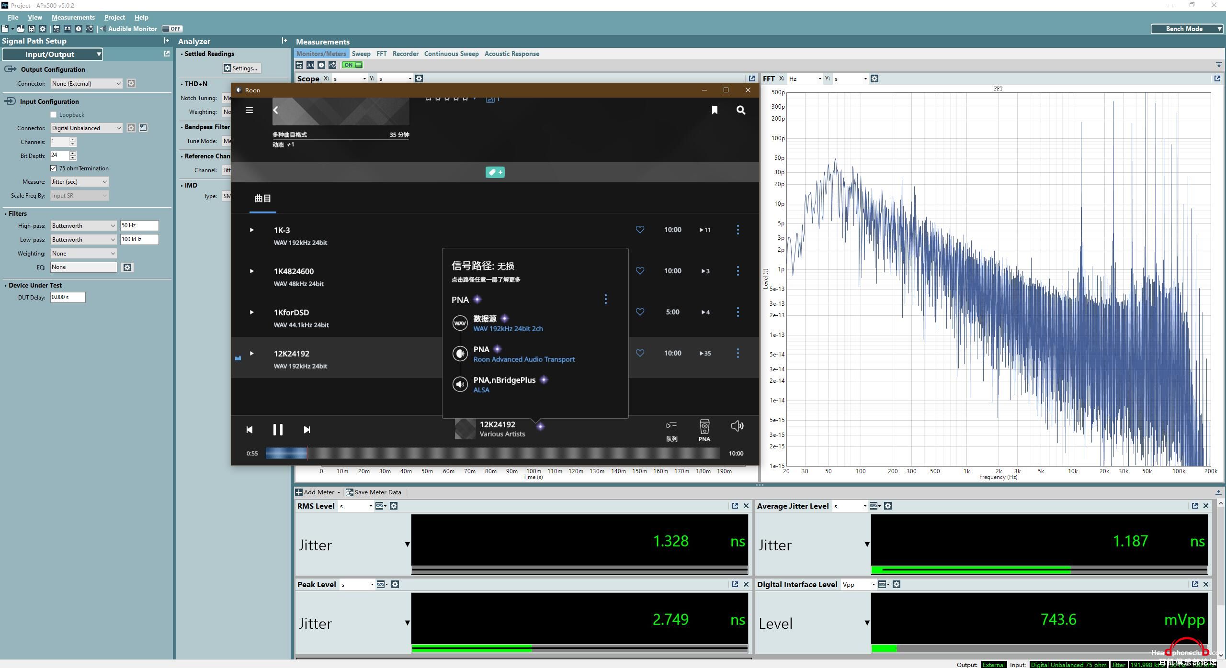
Task: Open RMS Level meter settings gear
Action: (394, 506)
